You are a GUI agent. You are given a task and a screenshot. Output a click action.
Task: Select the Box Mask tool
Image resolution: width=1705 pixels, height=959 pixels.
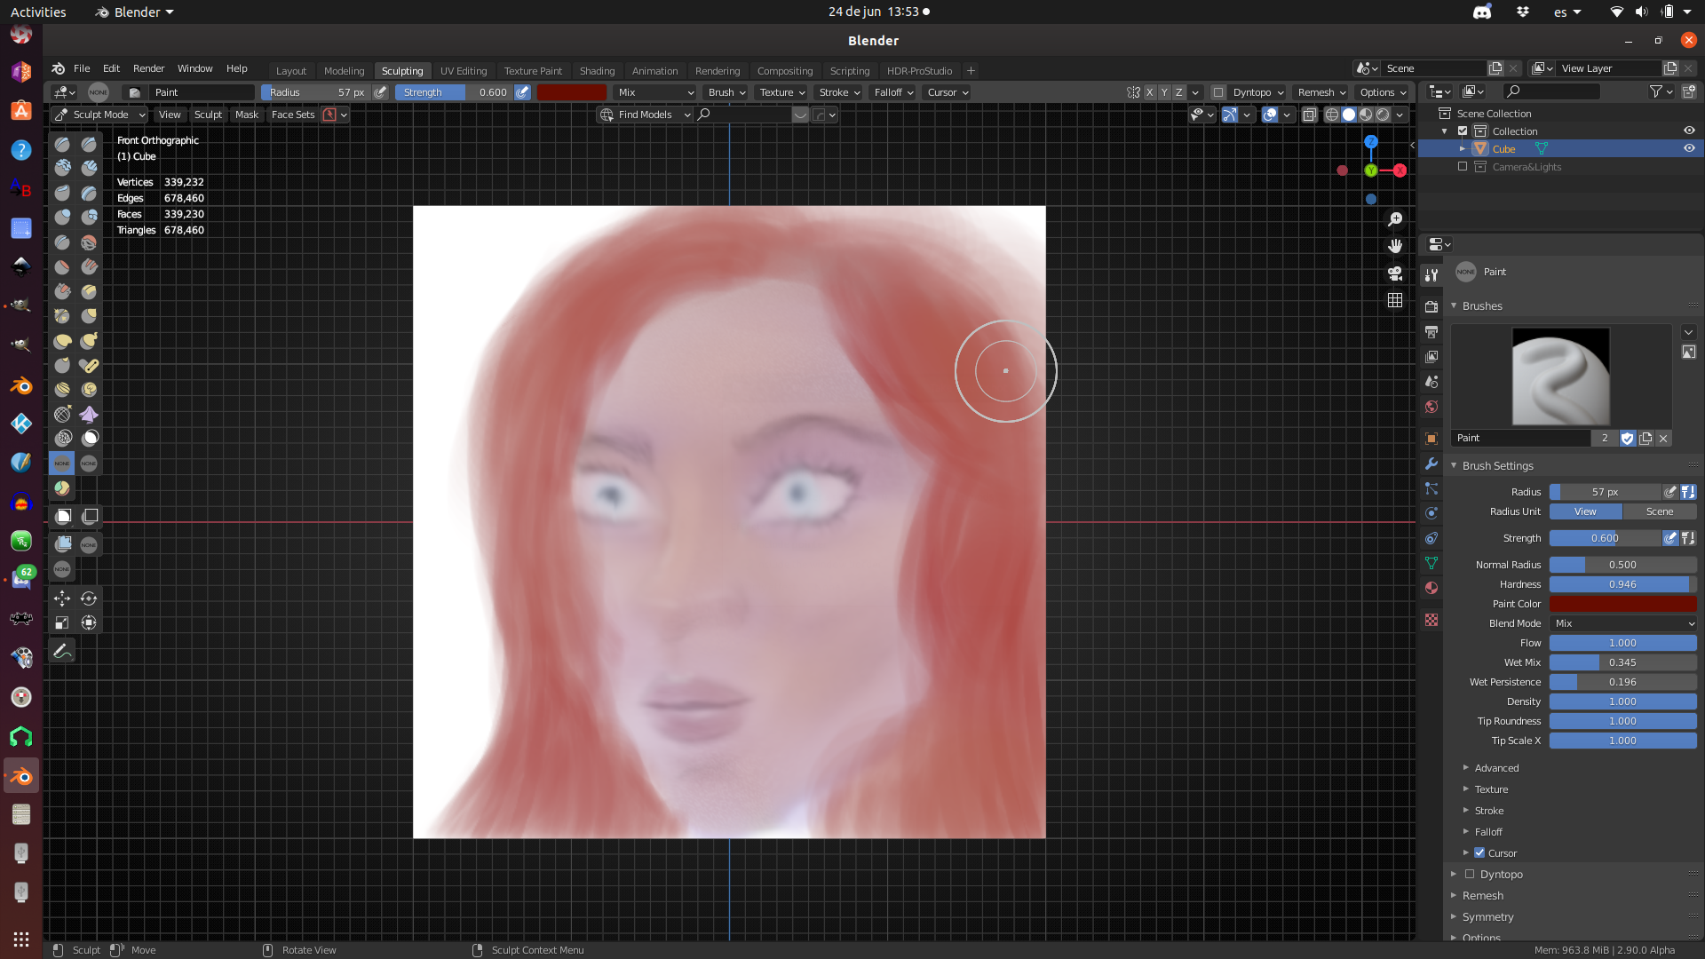(x=62, y=516)
